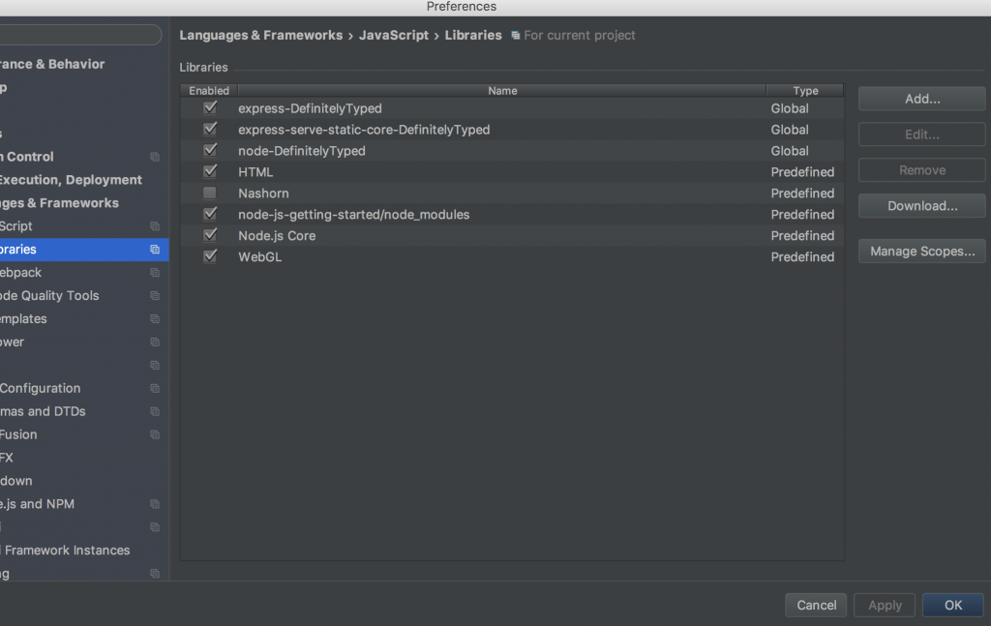Click project-scope icon beside Schemas and DTDs
Viewport: 991px width, 626px height.
click(x=154, y=412)
